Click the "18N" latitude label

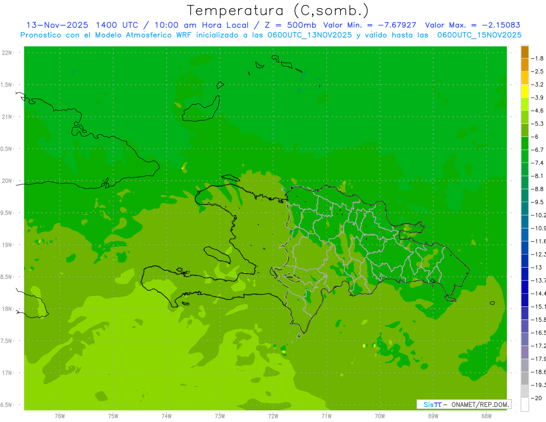coord(8,309)
